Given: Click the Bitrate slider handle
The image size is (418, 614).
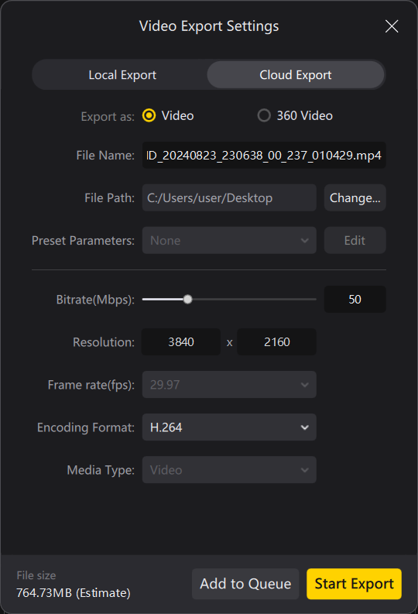Looking at the screenshot, I should pos(188,300).
